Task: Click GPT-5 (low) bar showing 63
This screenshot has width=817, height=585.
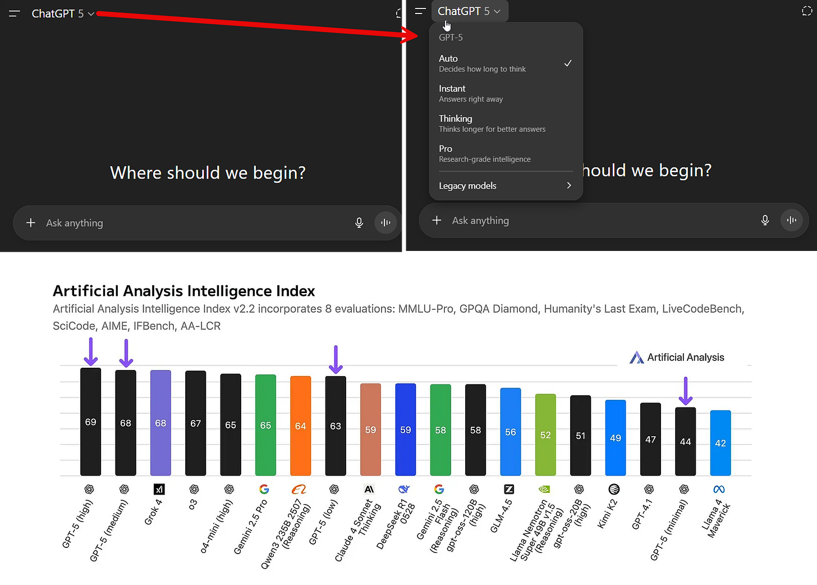Action: coord(336,427)
